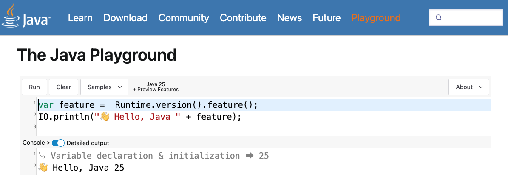The height and width of the screenshot is (188, 508).
Task: Open the Learn menu item
Action: tap(80, 18)
